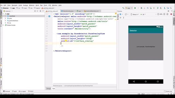Open the TODO tool window

pyautogui.click(x=31, y=91)
